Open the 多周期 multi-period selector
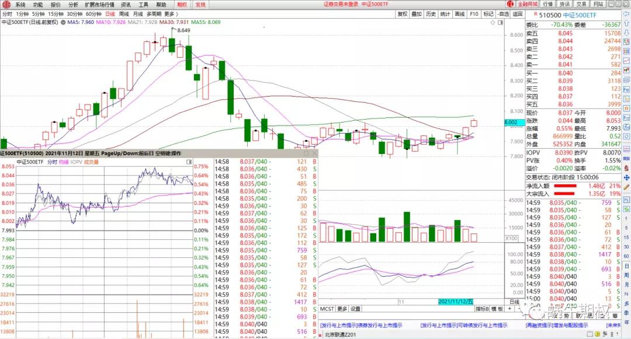Viewport: 631px width, 339px height. click(x=154, y=13)
